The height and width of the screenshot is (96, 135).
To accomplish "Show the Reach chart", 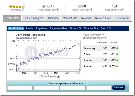I will 29,28.
